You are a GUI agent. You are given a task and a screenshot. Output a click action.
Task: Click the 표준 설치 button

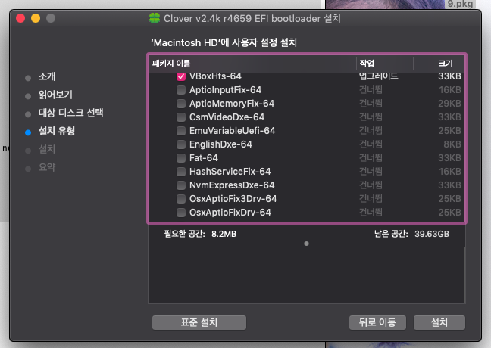pyautogui.click(x=199, y=322)
